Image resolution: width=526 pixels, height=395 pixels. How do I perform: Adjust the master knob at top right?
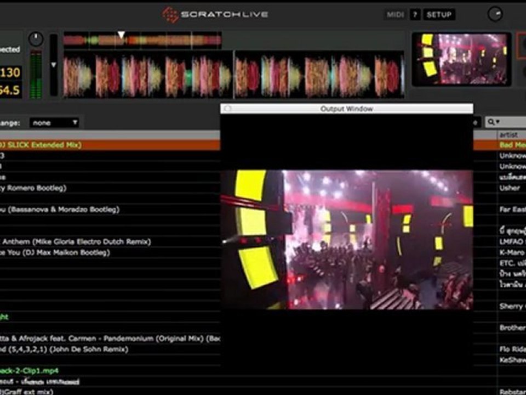point(495,15)
